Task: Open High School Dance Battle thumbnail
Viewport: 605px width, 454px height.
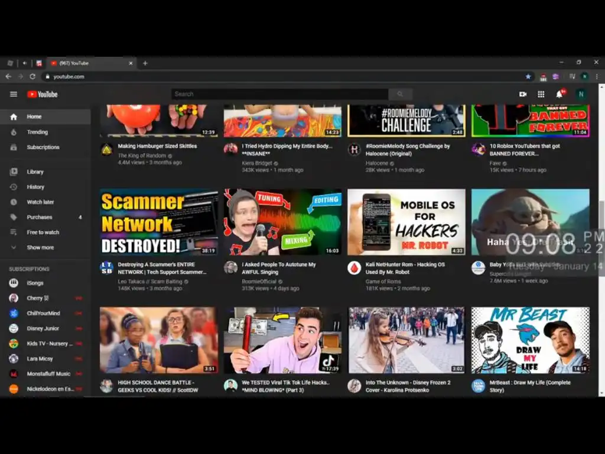Action: pyautogui.click(x=158, y=340)
